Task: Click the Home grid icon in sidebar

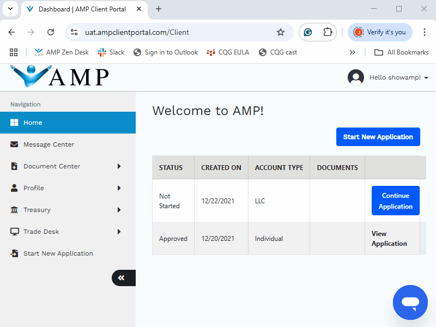Action: click(14, 123)
